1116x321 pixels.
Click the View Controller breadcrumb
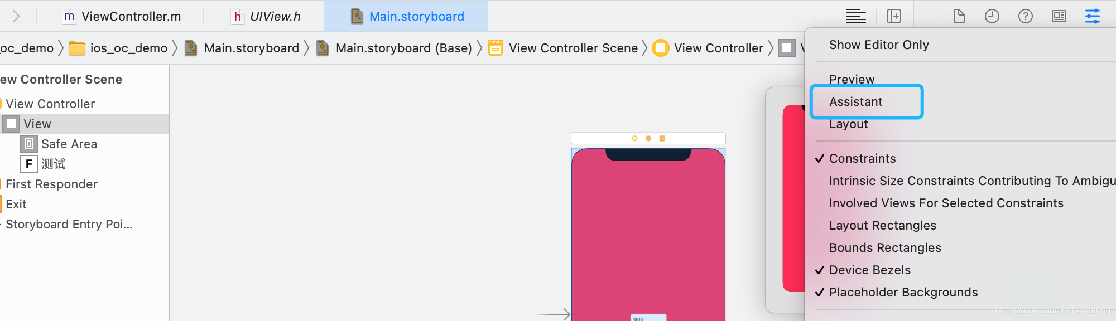point(708,48)
